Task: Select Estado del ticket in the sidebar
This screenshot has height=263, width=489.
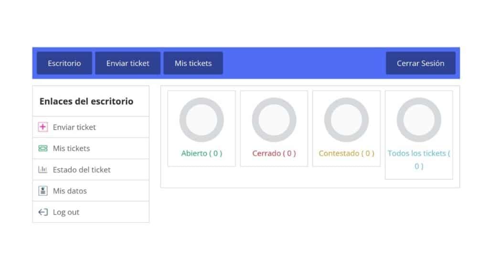Action: point(91,170)
